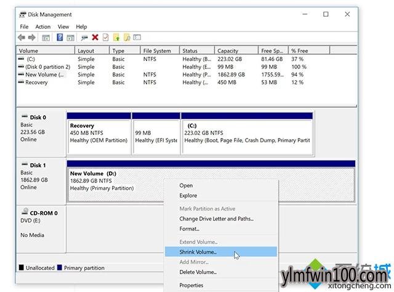Open the Action menu
Image resolution: width=394 pixels, height=292 pixels.
[42, 26]
